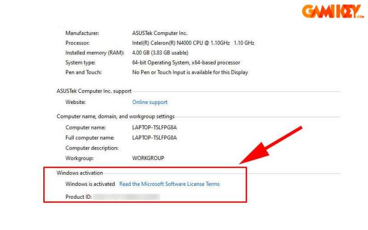Click the Computer description label
368x230 pixels.
[92, 148]
